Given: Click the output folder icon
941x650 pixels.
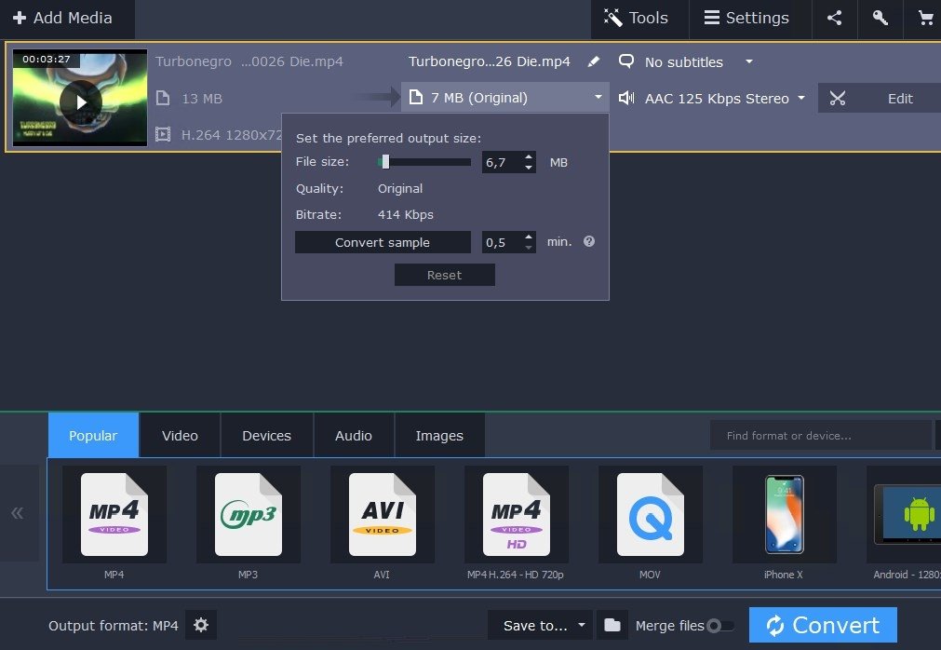Looking at the screenshot, I should pos(612,626).
